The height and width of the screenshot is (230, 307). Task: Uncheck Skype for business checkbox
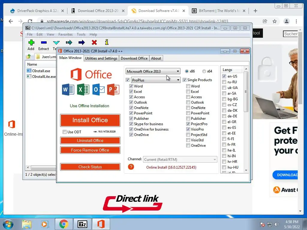click(131, 124)
